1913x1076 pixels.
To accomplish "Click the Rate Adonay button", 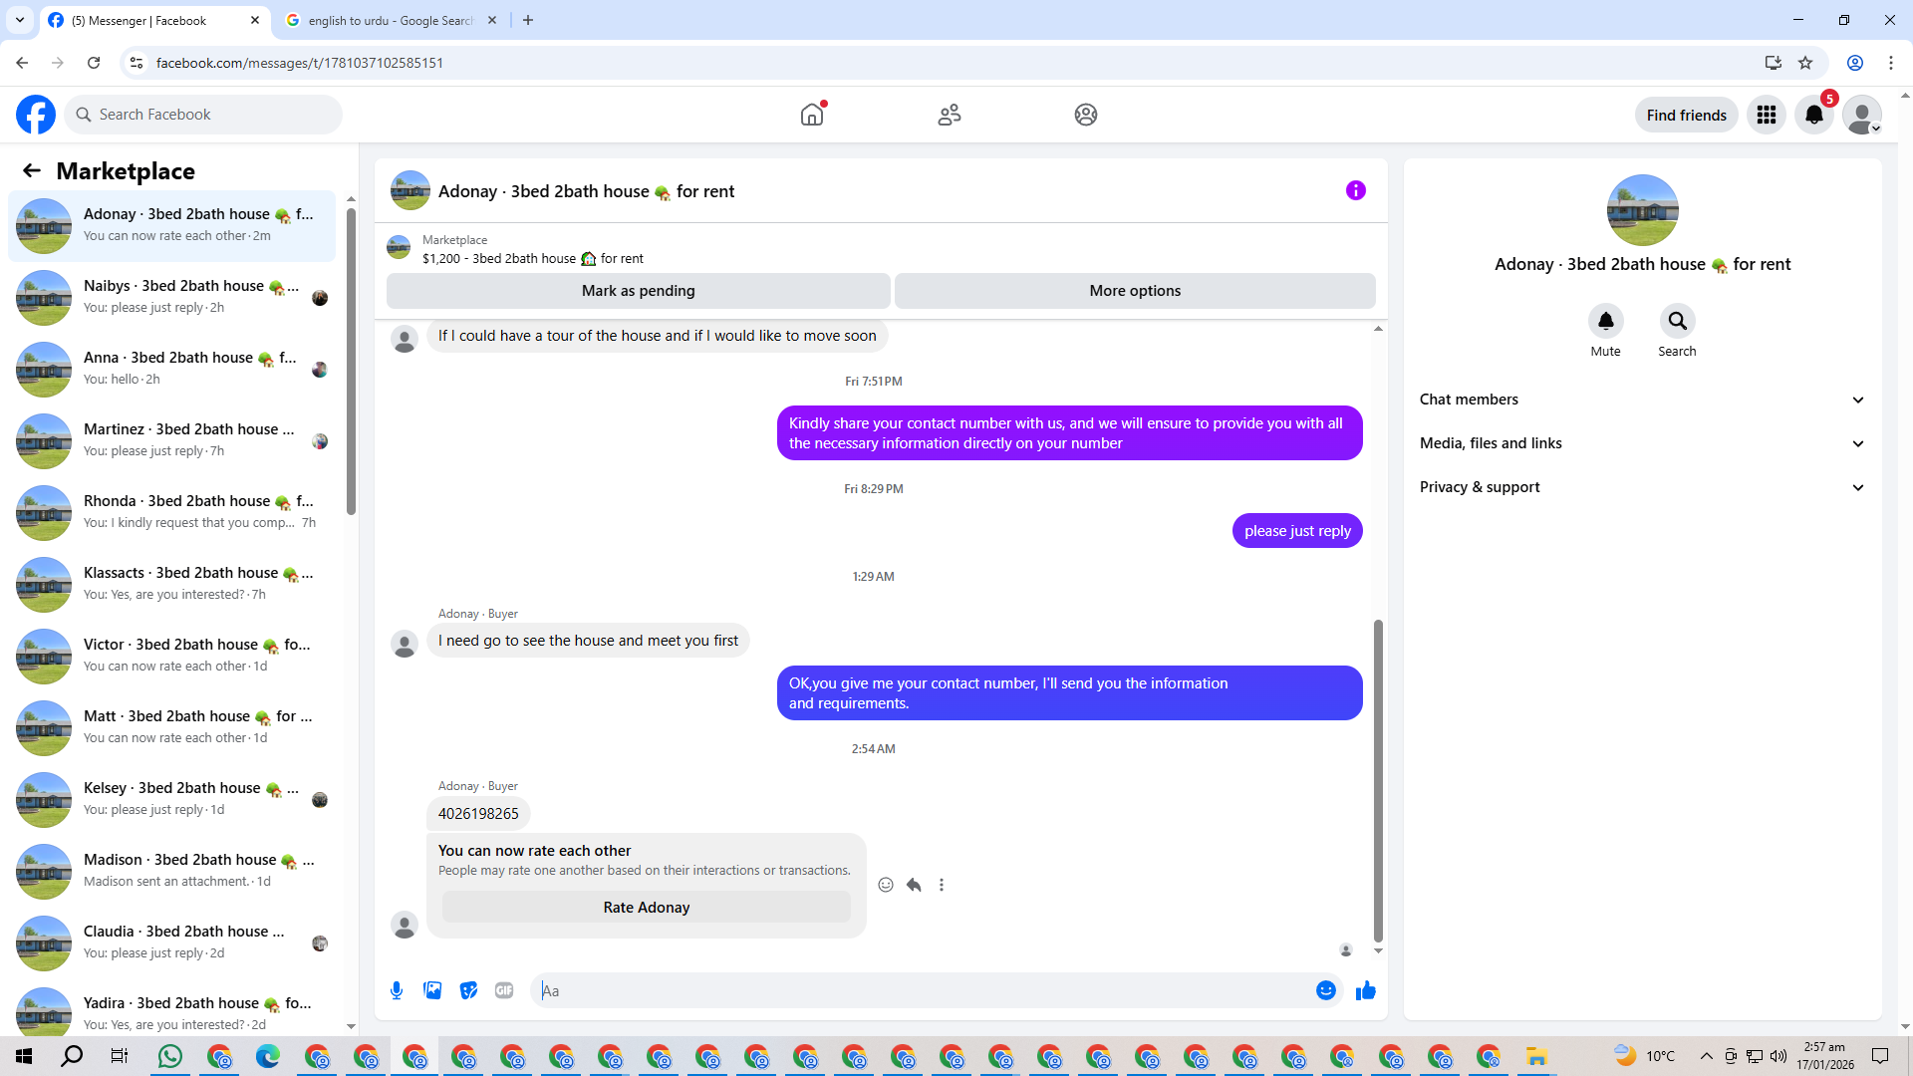I will (646, 908).
